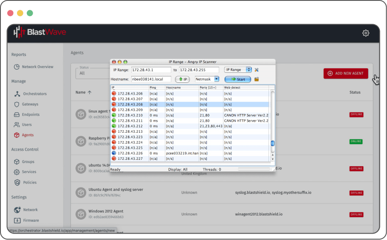The width and height of the screenshot is (387, 240).
Task: Click the red Agents cube icon
Action: (x=17, y=135)
